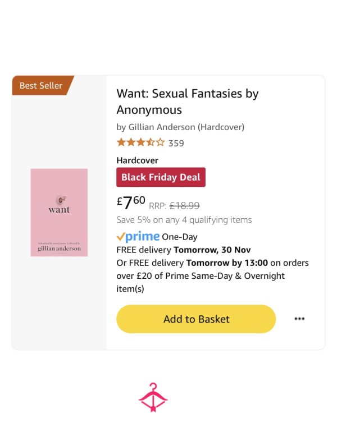The width and height of the screenshot is (337, 428).
Task: Open the 359 reviews count
Action: point(176,143)
